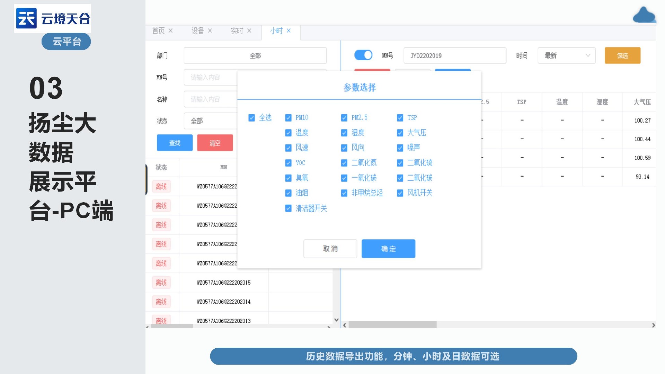Close the 设备 tab using its X icon
This screenshot has width=665, height=374.
coord(210,30)
